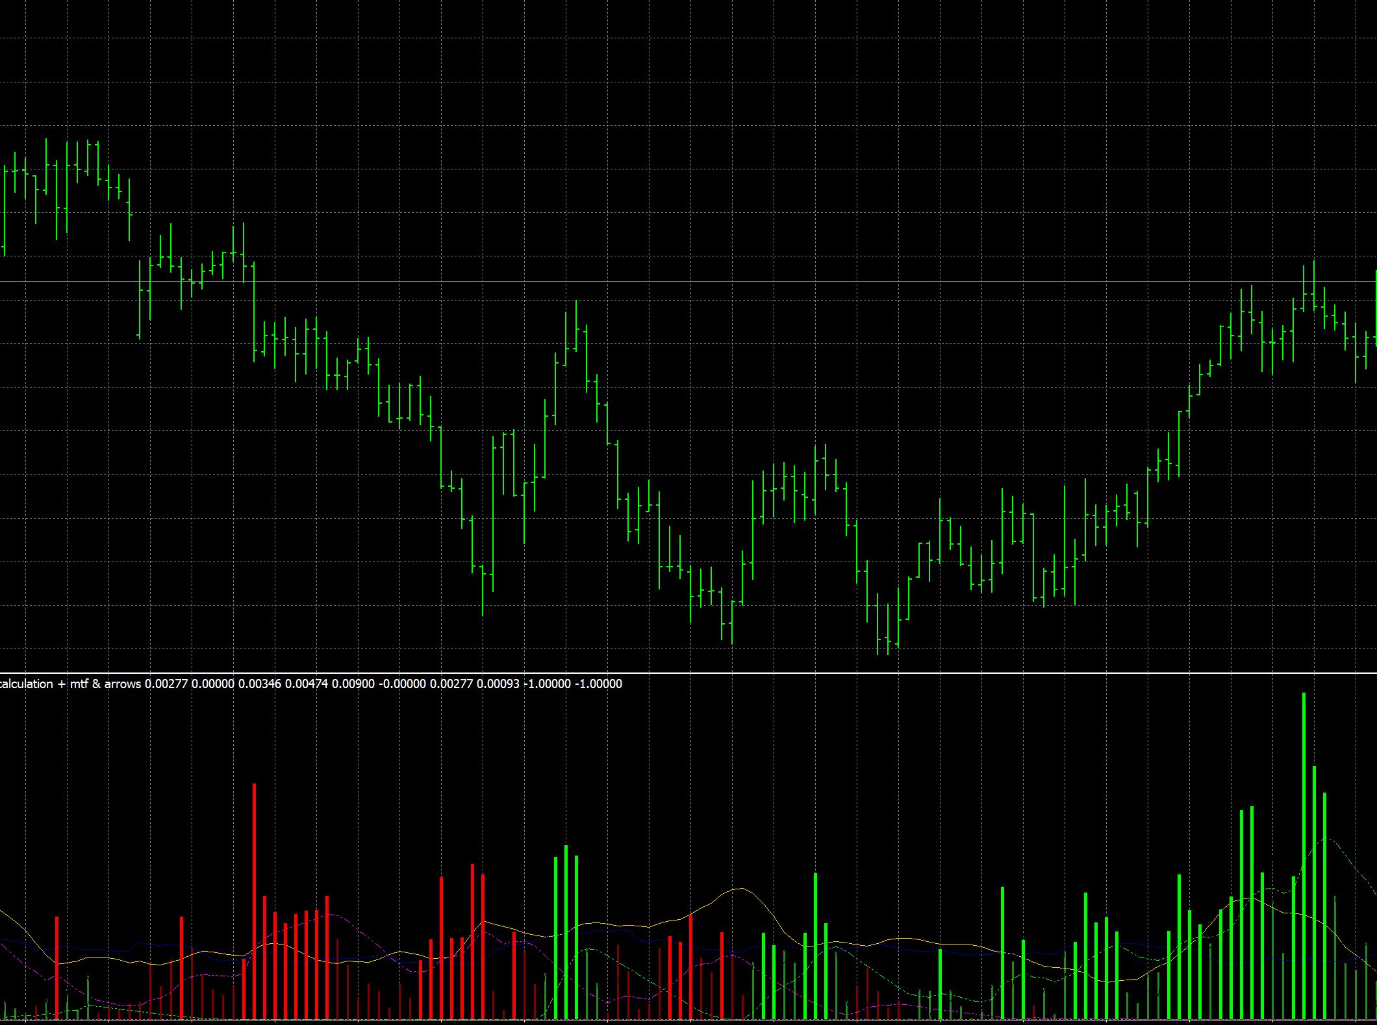Click the first 0.00277 value in indicator label

(166, 684)
